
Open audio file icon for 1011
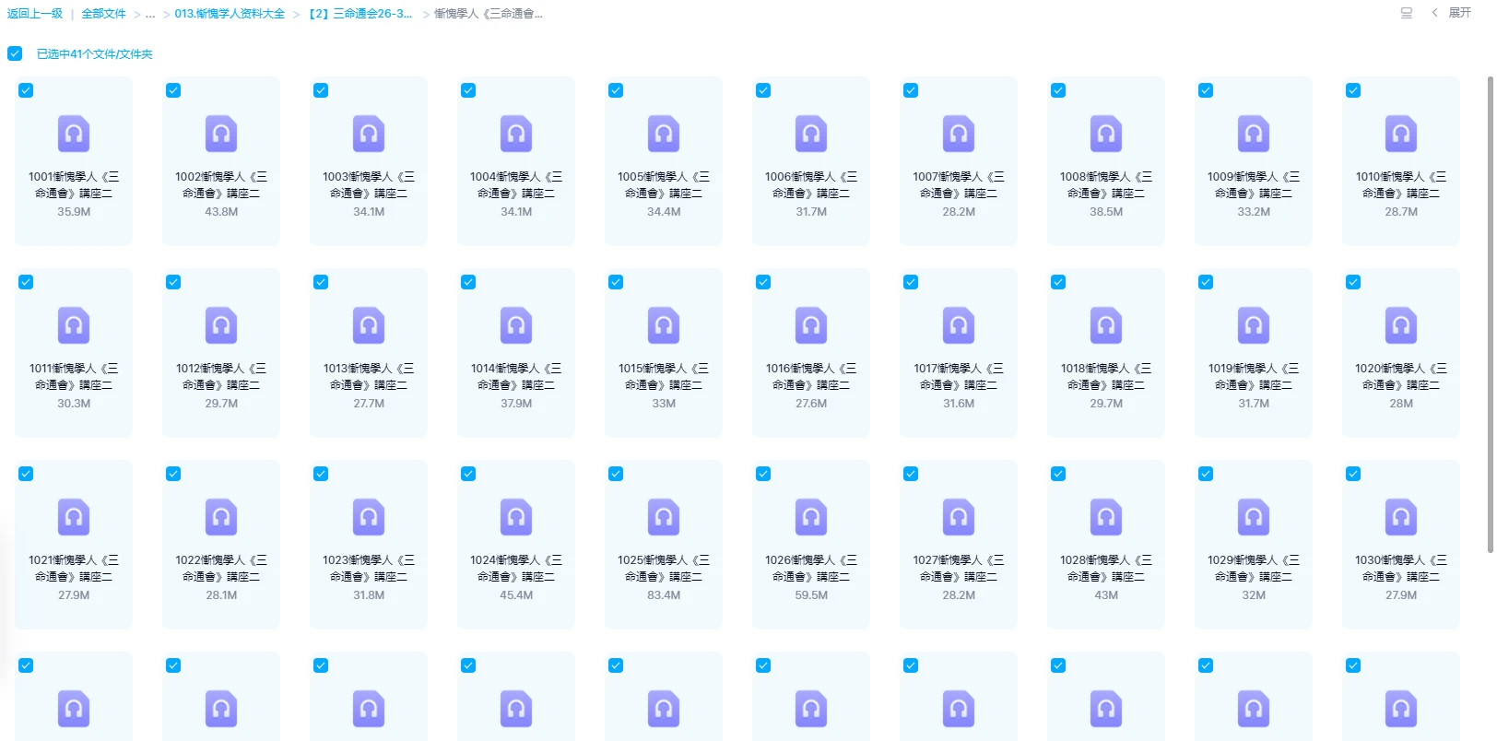point(74,325)
